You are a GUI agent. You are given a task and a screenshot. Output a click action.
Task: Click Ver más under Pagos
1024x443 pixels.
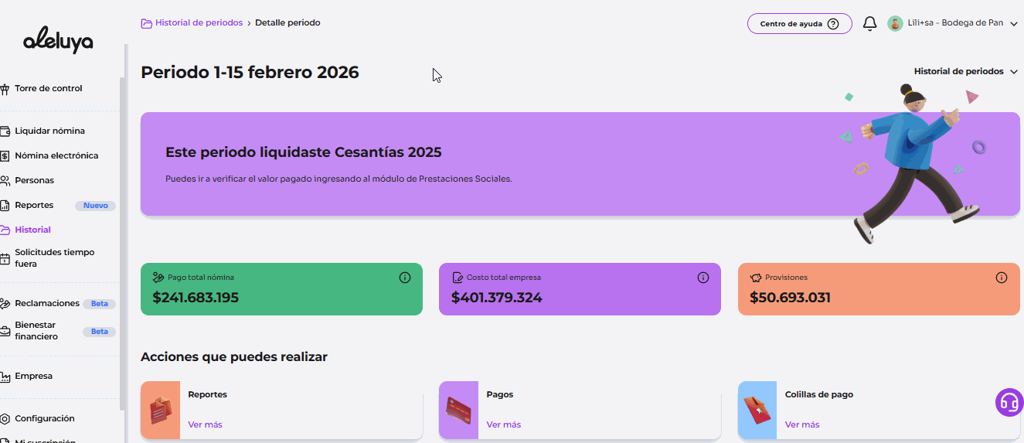click(x=504, y=424)
